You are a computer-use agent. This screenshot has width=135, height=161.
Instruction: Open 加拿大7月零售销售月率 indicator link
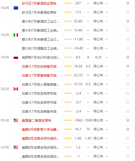tap(39, 76)
